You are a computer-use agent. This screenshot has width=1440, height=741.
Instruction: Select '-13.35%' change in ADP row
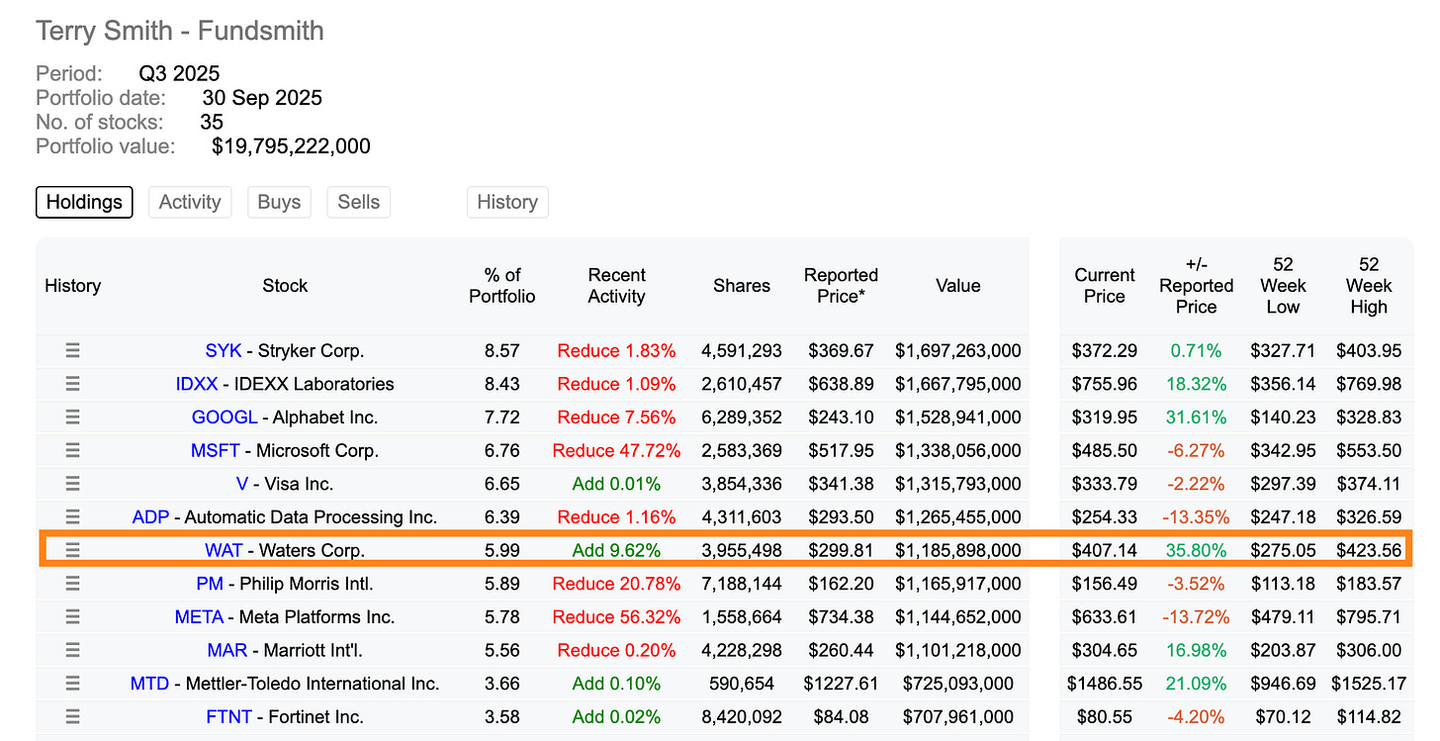[x=1196, y=517]
